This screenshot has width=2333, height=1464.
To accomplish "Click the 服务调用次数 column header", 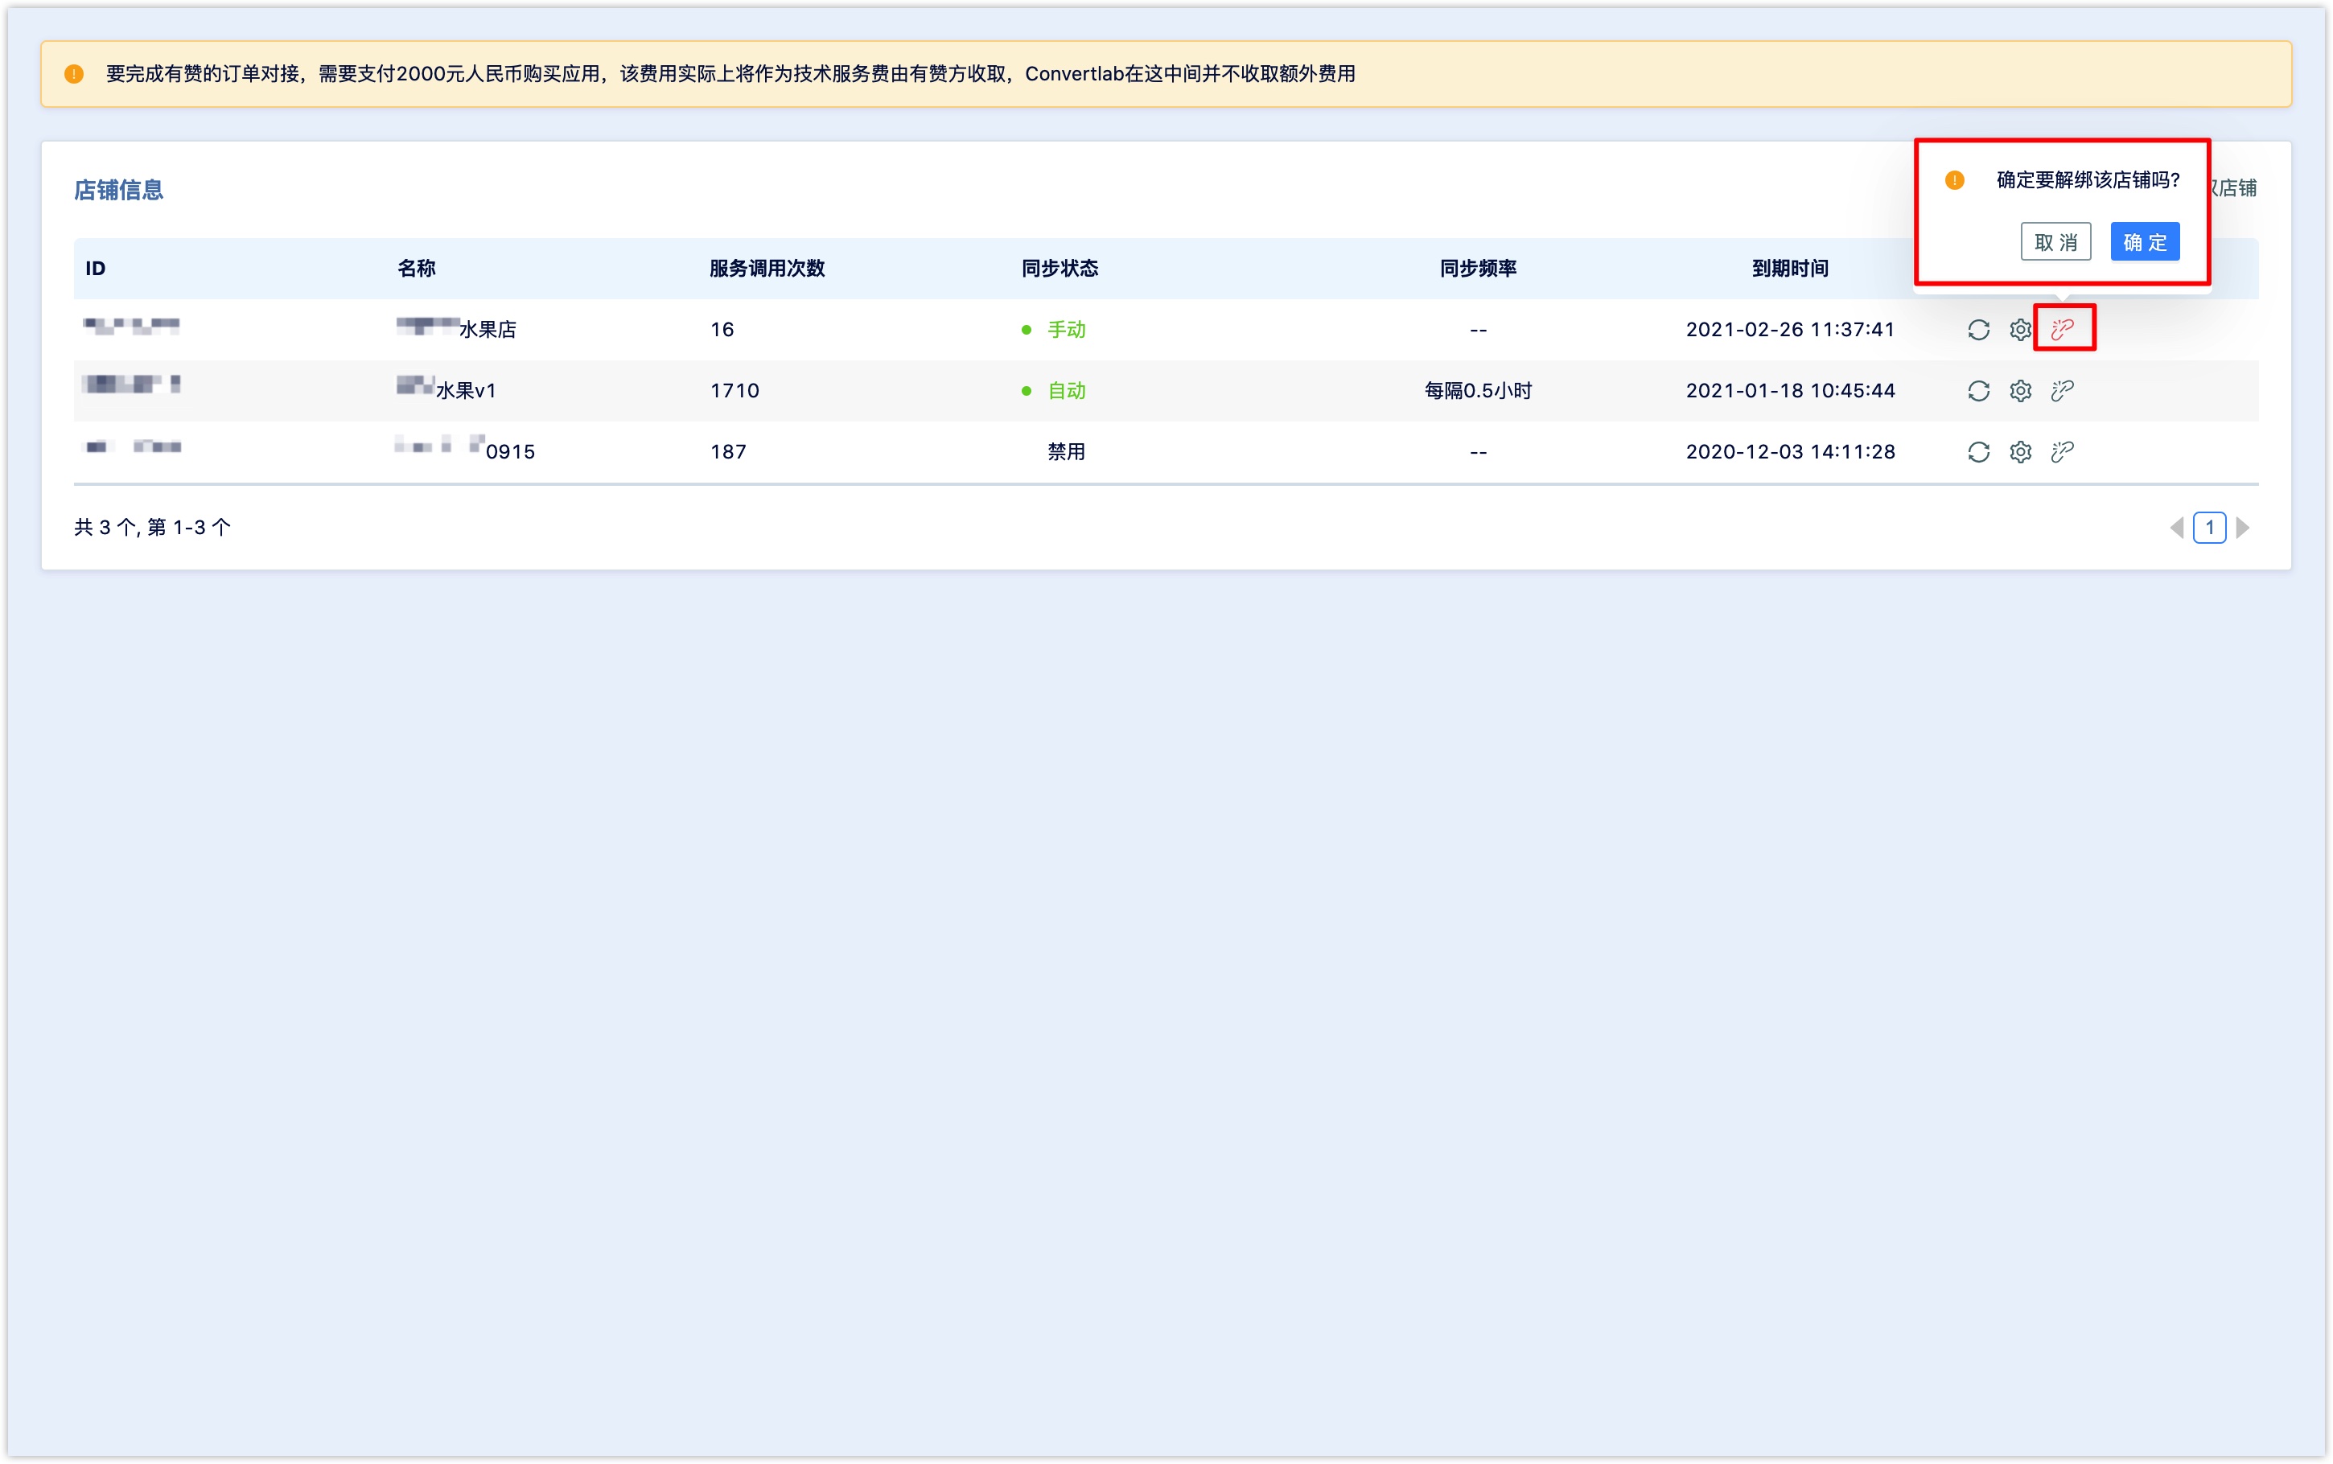I will tap(767, 269).
